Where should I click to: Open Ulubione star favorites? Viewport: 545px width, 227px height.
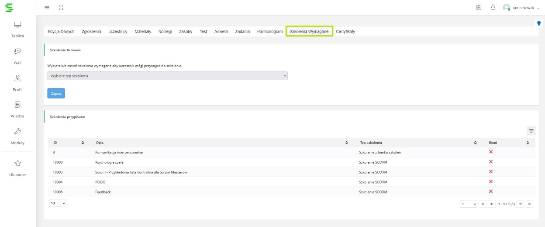tap(17, 164)
